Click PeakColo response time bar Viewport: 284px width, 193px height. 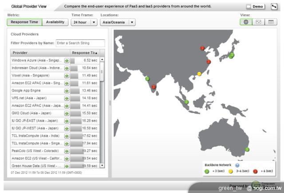[x=77, y=151]
